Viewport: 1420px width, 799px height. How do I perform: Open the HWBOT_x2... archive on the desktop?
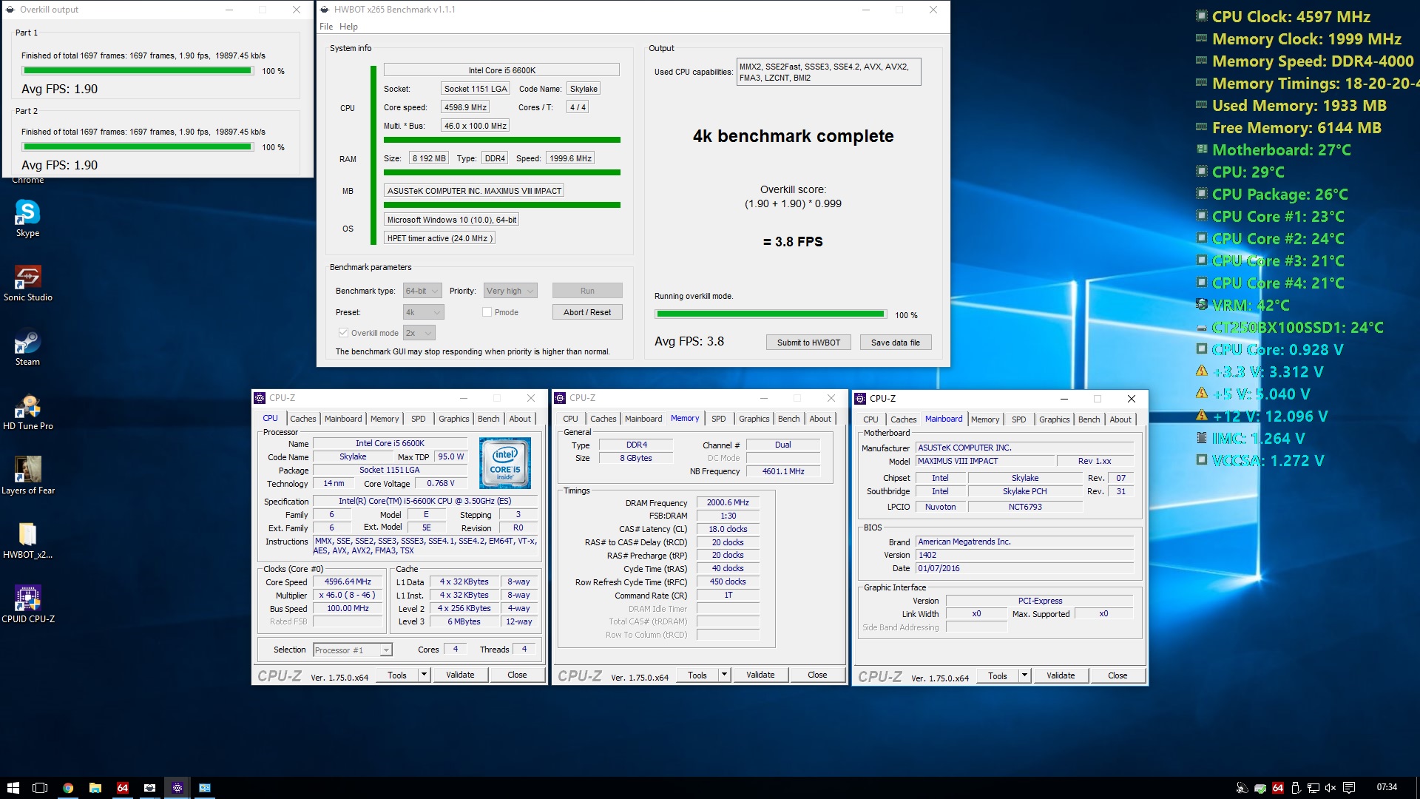[x=27, y=540]
